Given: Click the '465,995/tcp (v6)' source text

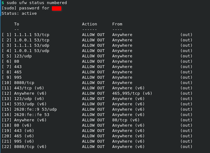Looking at the screenshot, I should click(x=132, y=93).
